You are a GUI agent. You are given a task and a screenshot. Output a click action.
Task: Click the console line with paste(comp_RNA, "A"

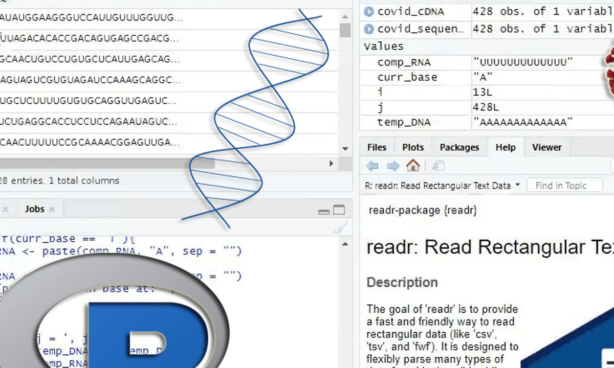point(121,251)
